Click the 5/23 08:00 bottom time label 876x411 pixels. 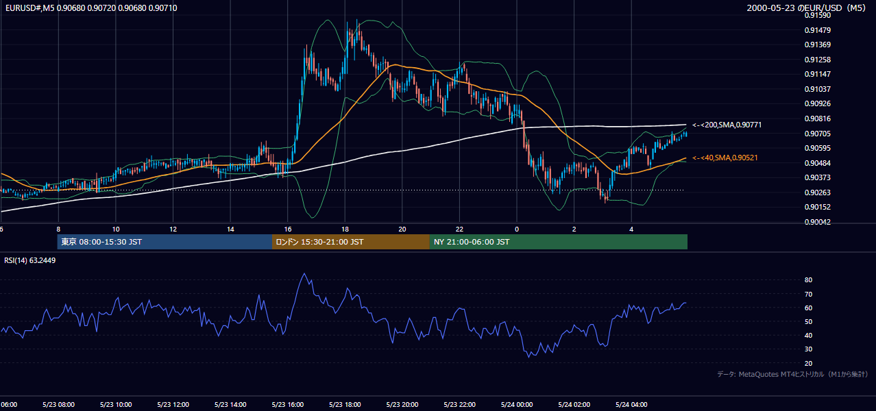click(x=58, y=404)
